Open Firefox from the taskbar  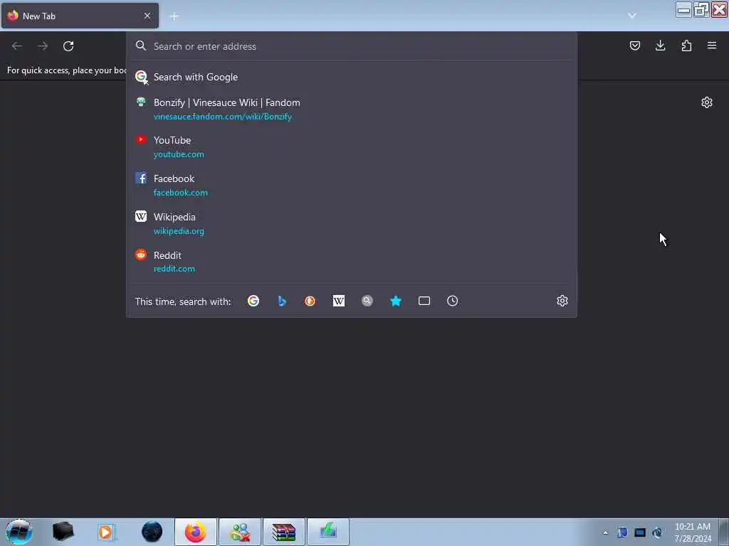pyautogui.click(x=196, y=532)
